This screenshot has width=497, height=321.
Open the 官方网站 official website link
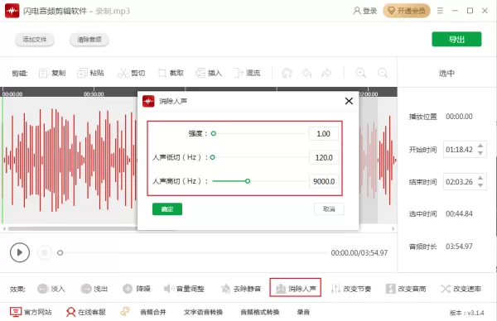[x=31, y=312]
